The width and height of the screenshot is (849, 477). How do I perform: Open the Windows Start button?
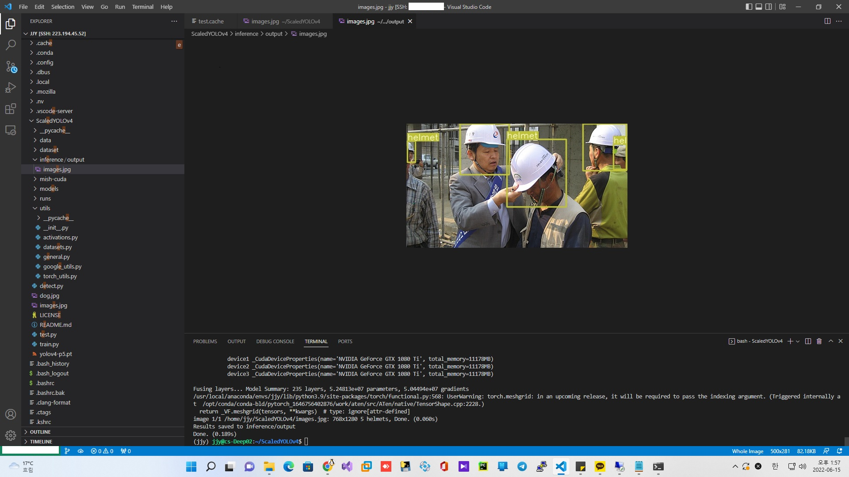191,466
